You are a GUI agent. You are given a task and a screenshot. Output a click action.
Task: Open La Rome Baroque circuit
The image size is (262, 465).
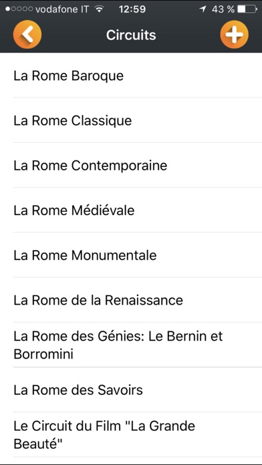(131, 75)
